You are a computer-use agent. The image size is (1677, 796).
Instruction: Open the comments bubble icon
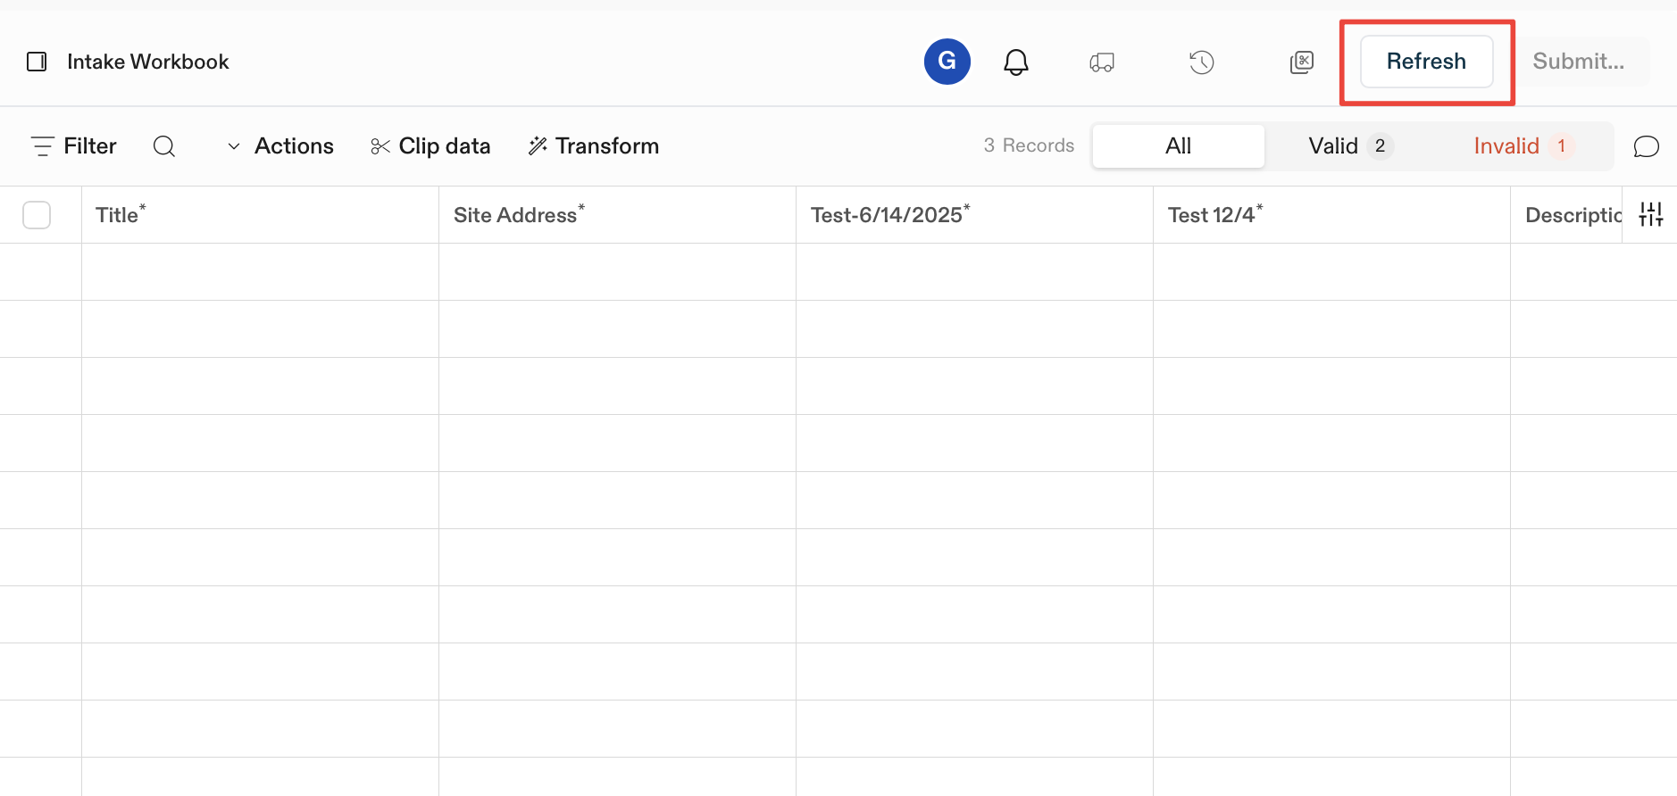1646,146
